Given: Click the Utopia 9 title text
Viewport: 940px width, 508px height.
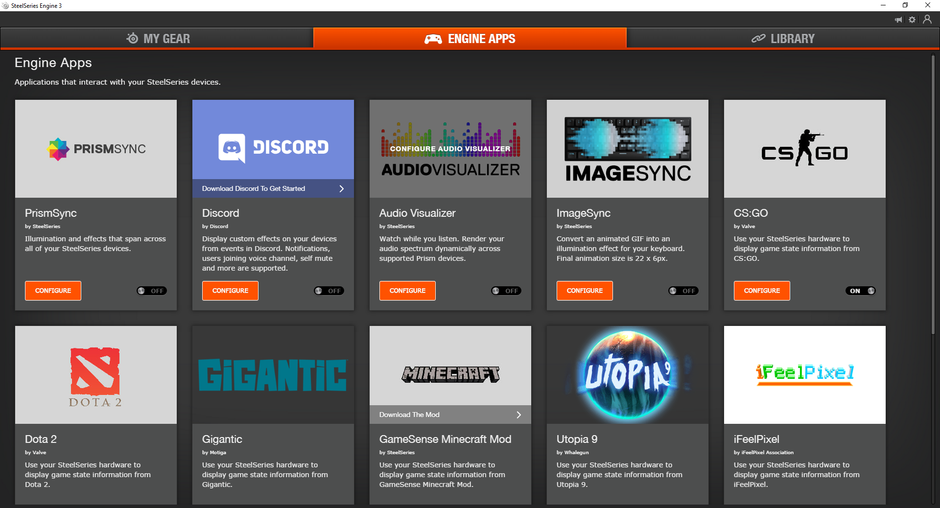Looking at the screenshot, I should coord(577,439).
